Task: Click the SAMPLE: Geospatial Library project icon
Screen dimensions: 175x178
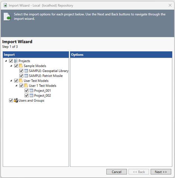Action: tap(26, 71)
